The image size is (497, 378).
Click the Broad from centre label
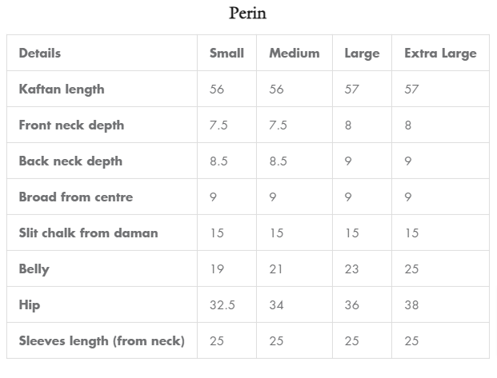pos(76,197)
